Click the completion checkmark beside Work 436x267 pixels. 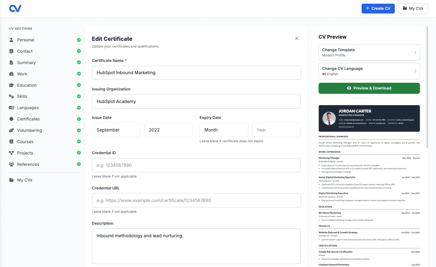(79, 74)
